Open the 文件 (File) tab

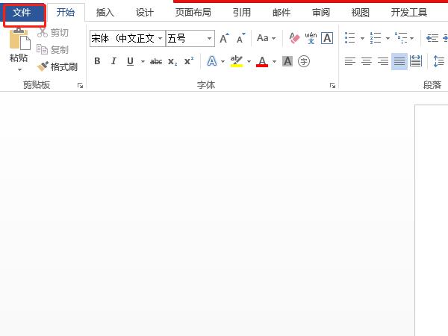pyautogui.click(x=23, y=13)
